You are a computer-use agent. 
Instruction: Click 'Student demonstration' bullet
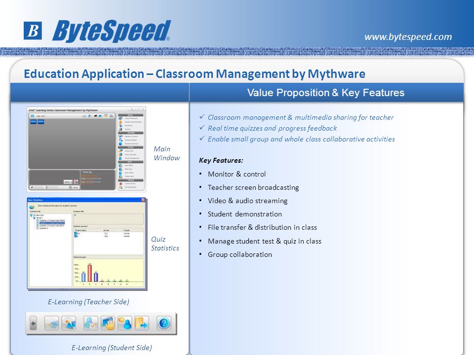245,214
